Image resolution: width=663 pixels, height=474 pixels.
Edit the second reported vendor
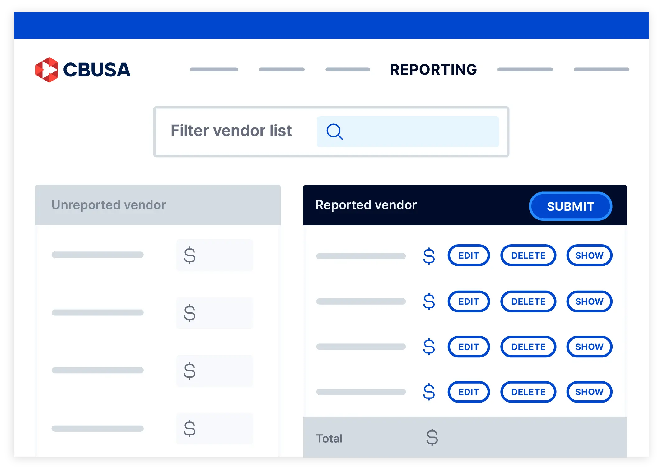[469, 301]
